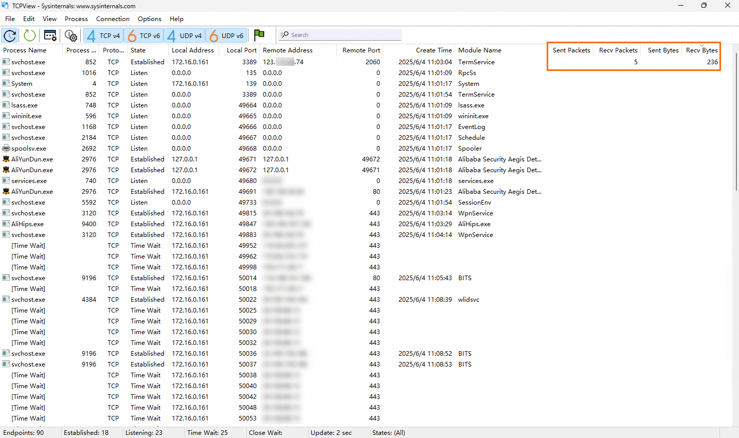
Task: Sort by Sent Bytes column header
Action: point(661,50)
